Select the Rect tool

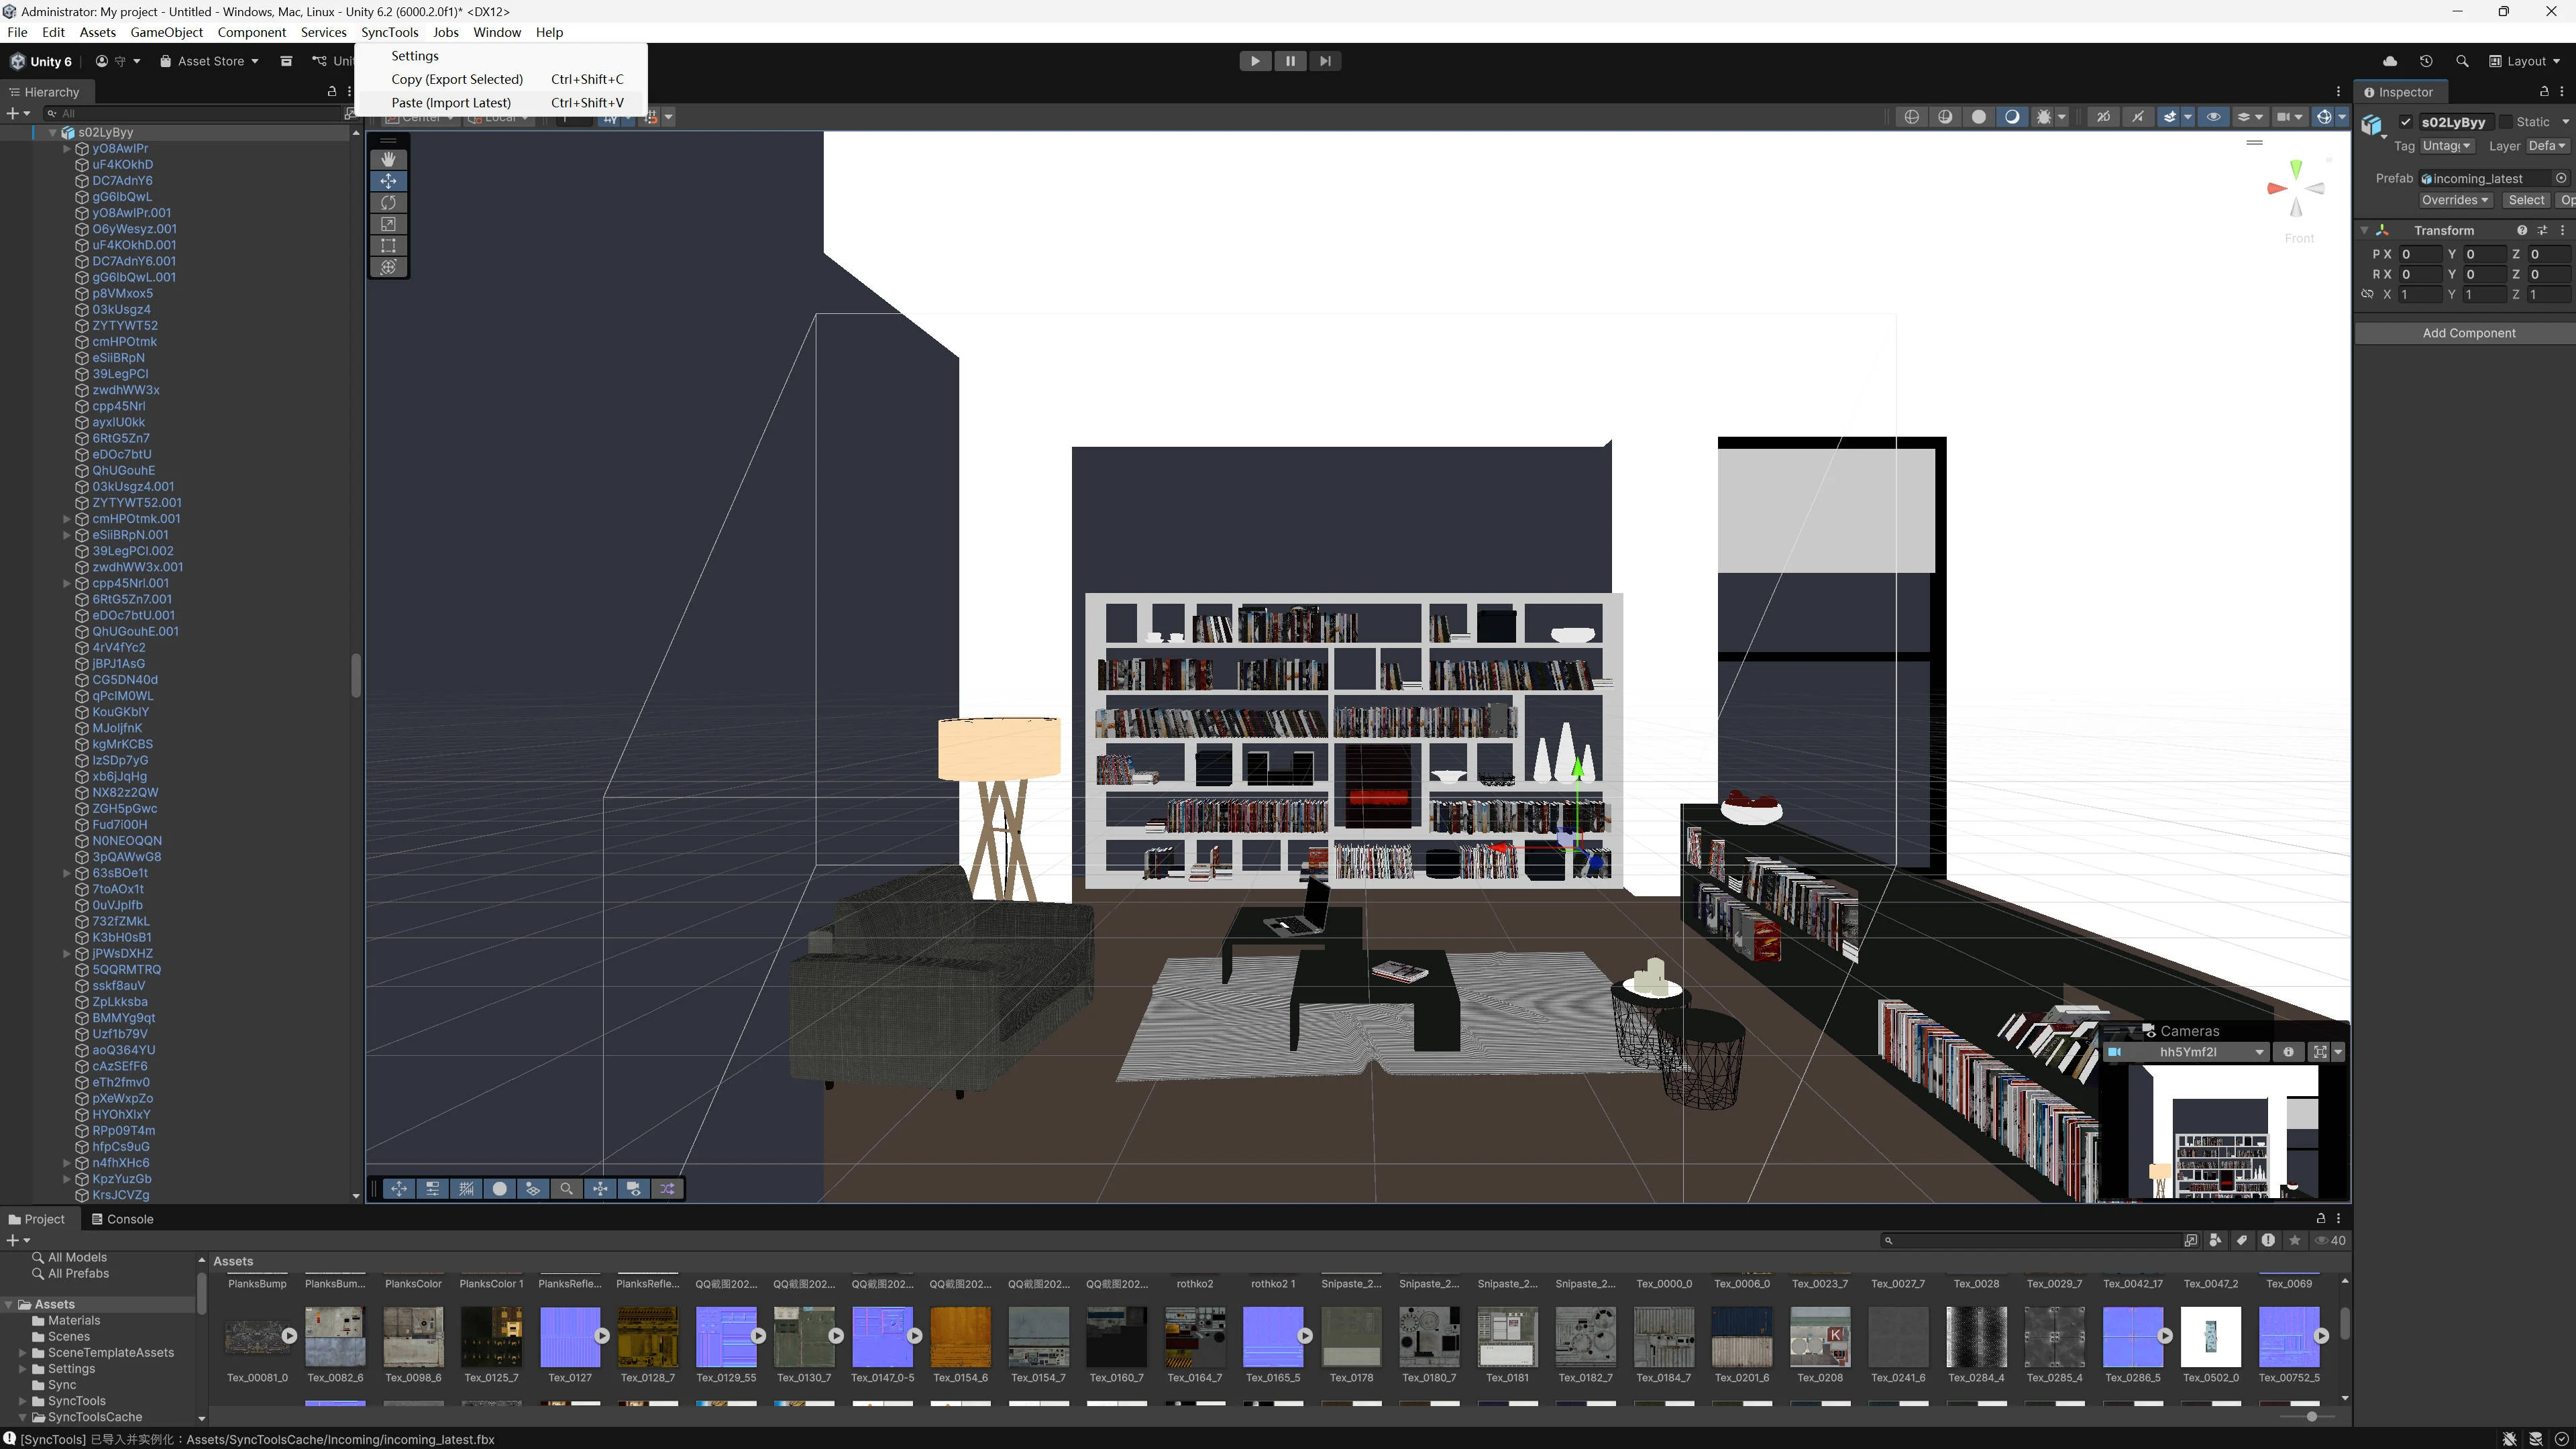[388, 246]
